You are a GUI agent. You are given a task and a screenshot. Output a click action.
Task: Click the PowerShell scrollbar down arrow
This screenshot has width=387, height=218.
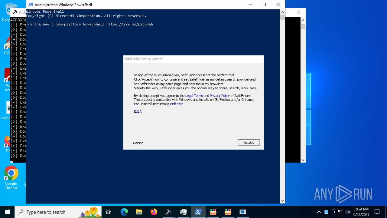pos(282,201)
